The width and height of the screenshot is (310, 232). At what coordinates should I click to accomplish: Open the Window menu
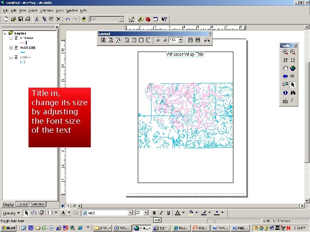tap(72, 10)
